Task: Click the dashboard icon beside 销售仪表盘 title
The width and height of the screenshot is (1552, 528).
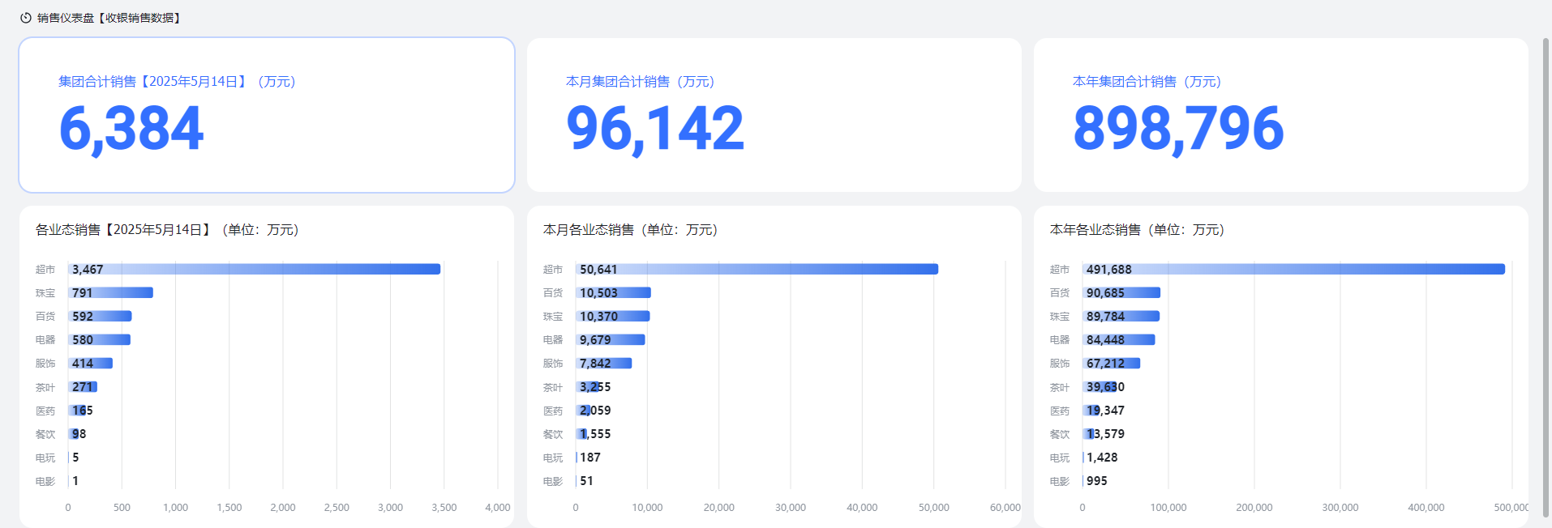Action: pyautogui.click(x=26, y=18)
